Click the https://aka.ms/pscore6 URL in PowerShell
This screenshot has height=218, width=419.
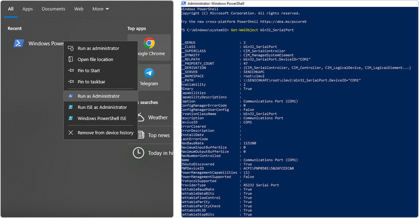283,21
